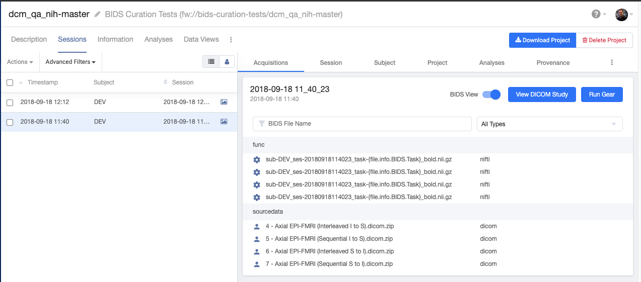This screenshot has height=282, width=641.
Task: Click image icon for 12:12 session
Action: coord(224,102)
